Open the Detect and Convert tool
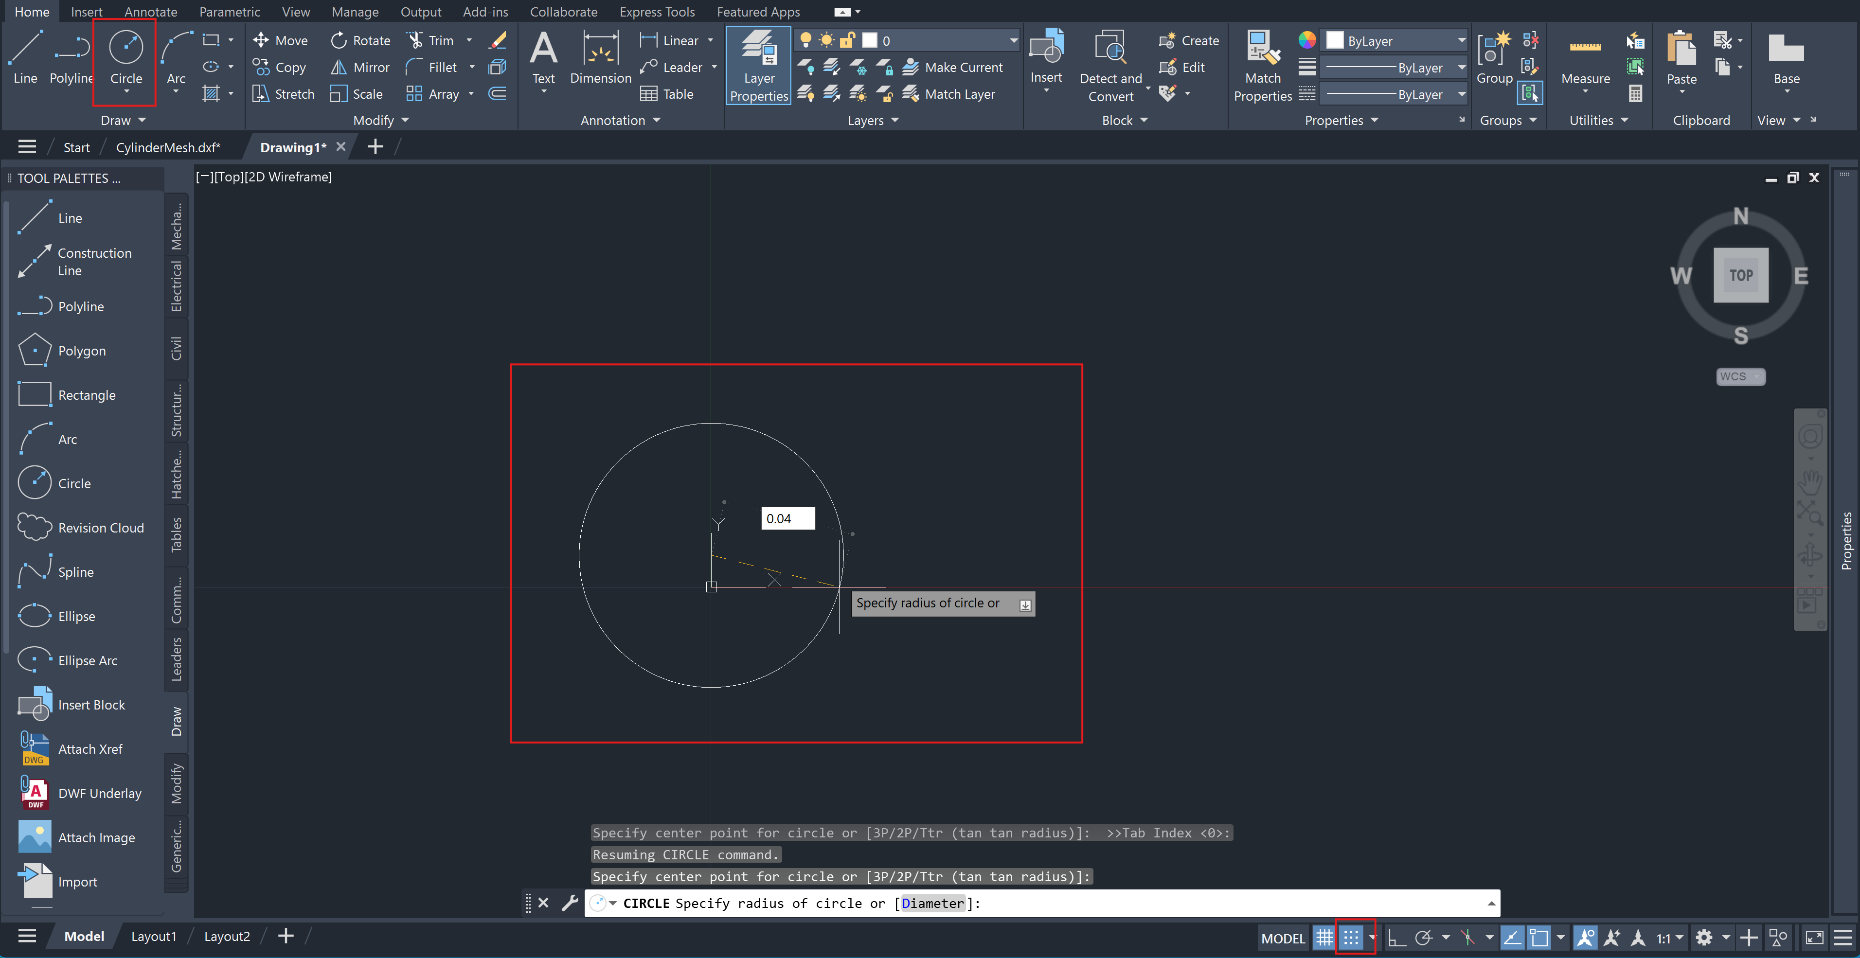This screenshot has height=958, width=1860. point(1110,67)
